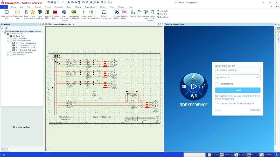This screenshot has height=157, width=280.
Task: Select the Insert terminal tool
Action: (x=84, y=14)
